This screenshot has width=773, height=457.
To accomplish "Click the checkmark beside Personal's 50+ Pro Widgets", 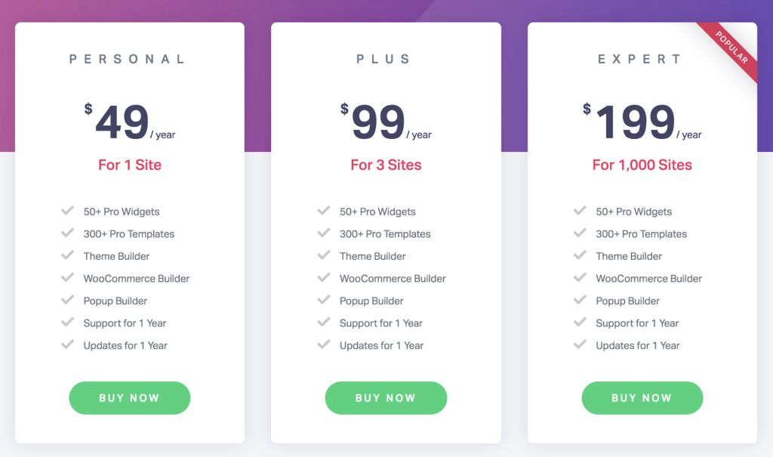I will 67,212.
